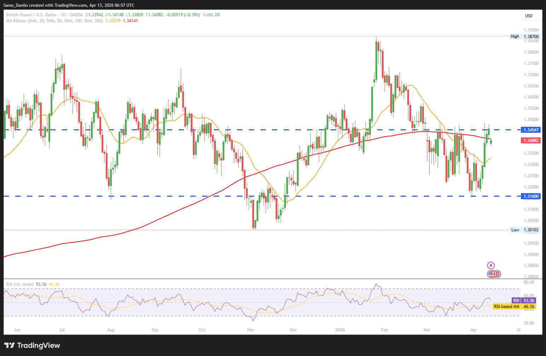Click the red 1.34141 MA value
The image size is (546, 356).
[x=130, y=21]
